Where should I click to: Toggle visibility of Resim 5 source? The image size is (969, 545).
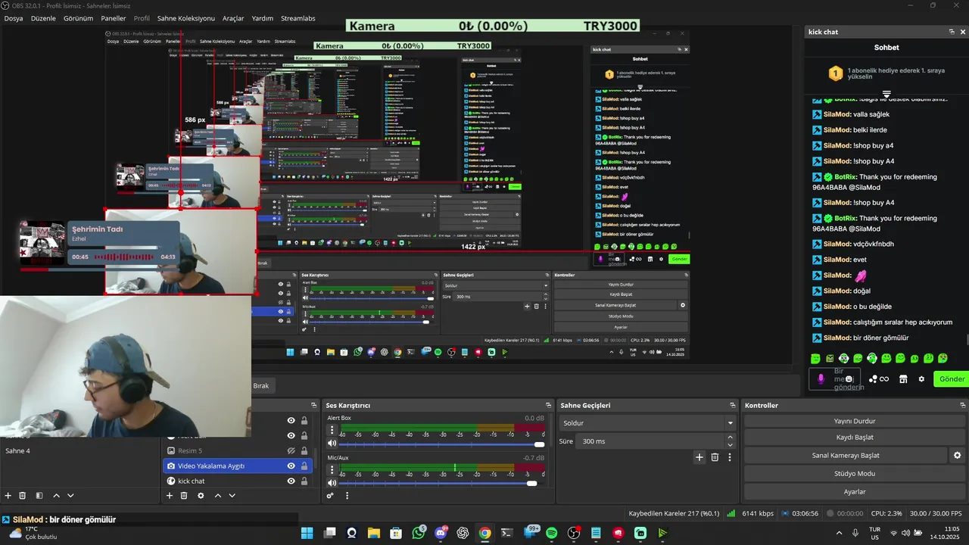(x=291, y=451)
